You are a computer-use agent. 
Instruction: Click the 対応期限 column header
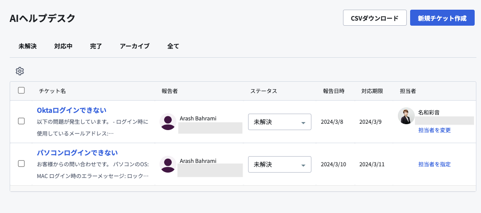tap(372, 91)
